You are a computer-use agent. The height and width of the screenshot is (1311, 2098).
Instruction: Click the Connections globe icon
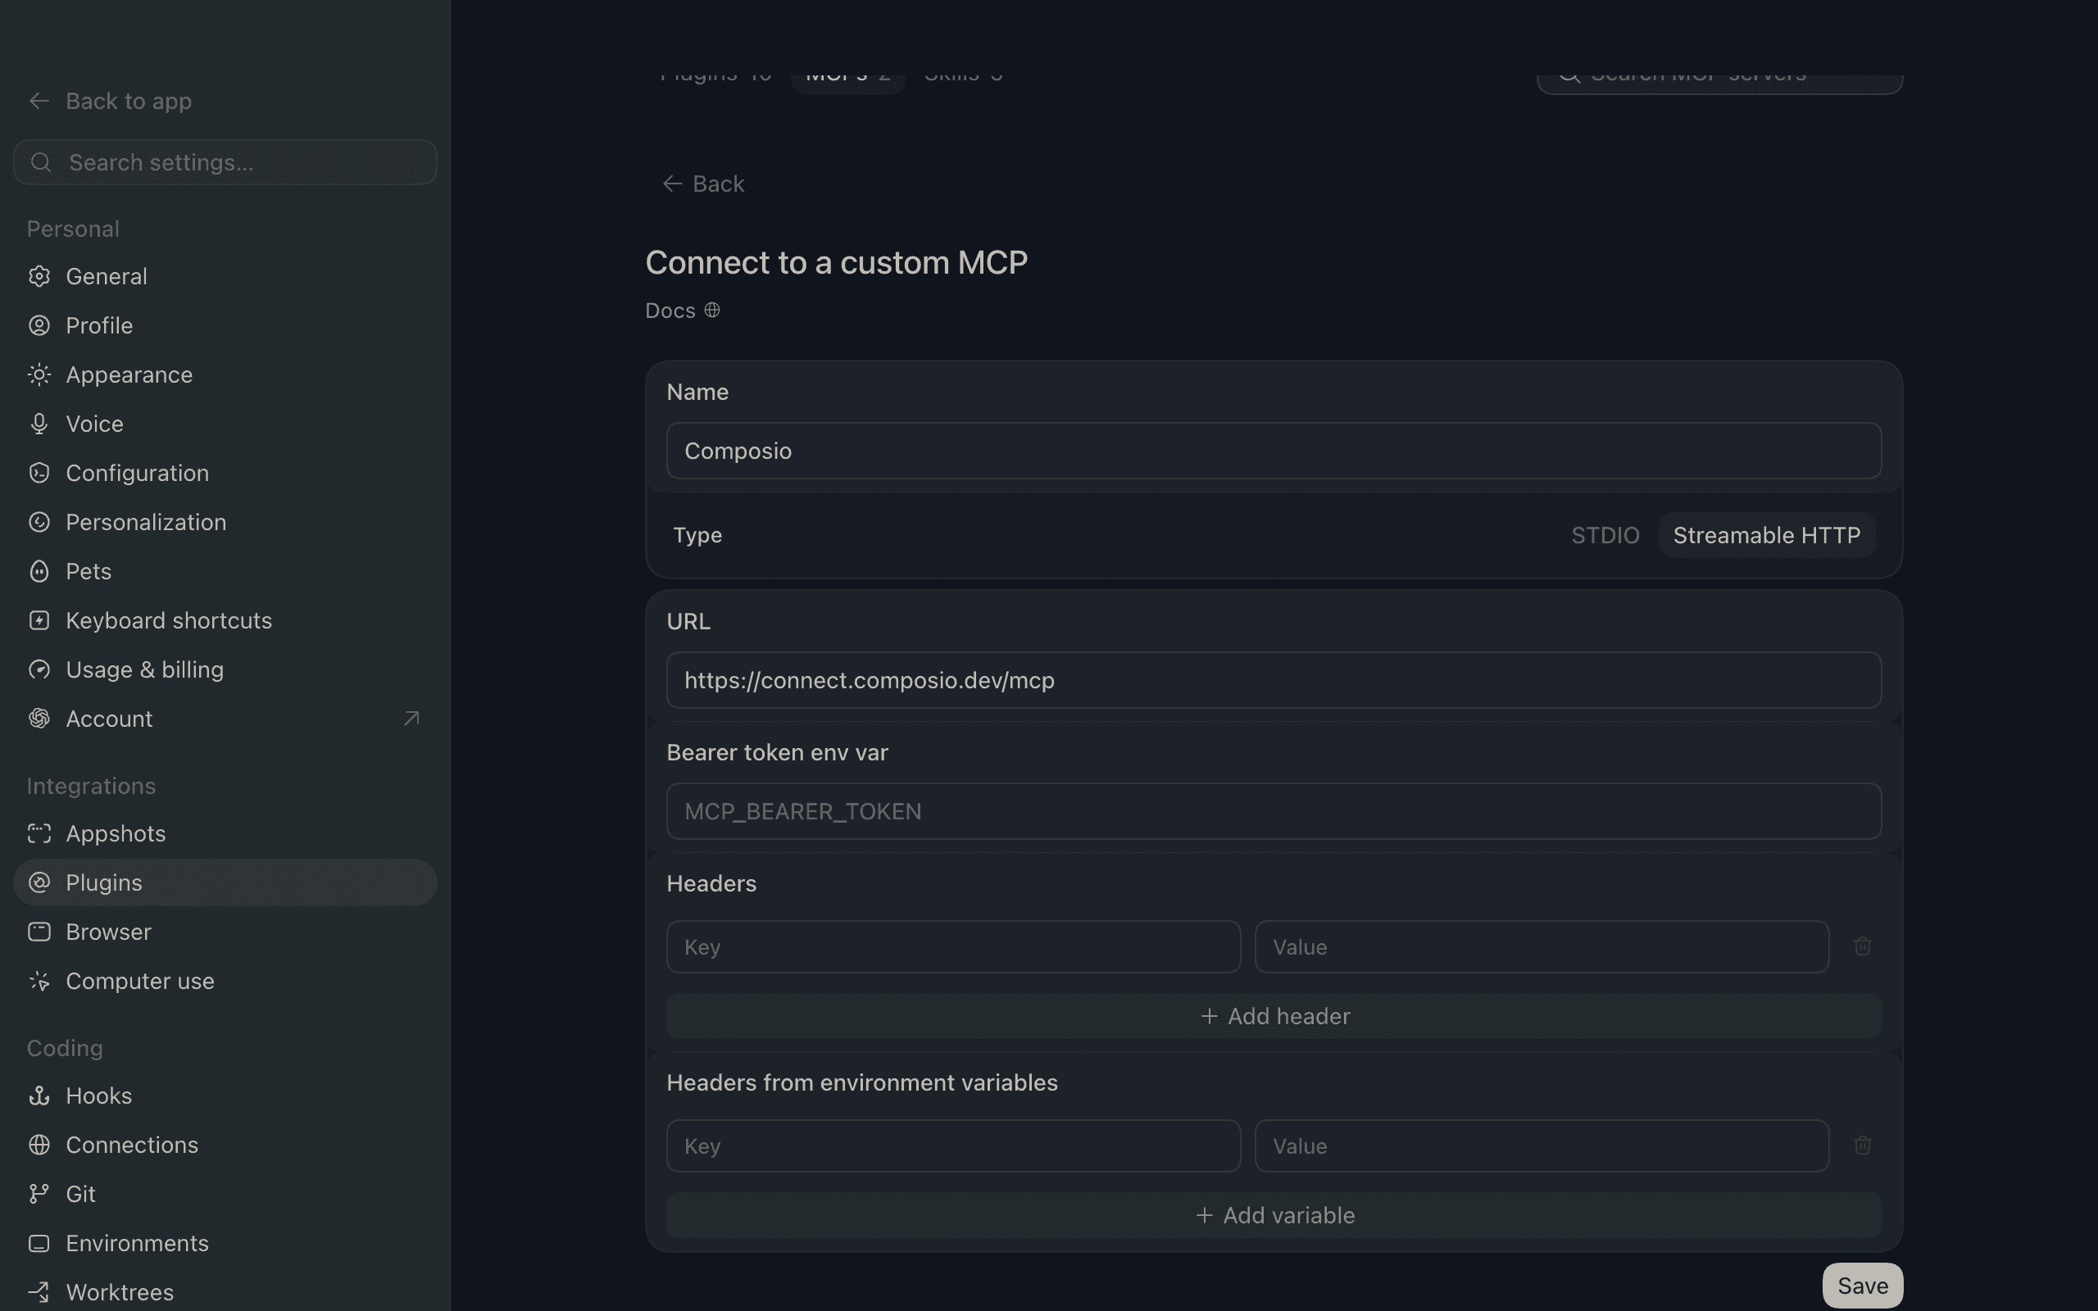(x=39, y=1145)
